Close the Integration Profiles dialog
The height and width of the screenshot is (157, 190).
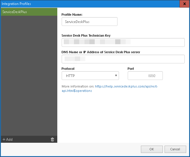[184, 4]
